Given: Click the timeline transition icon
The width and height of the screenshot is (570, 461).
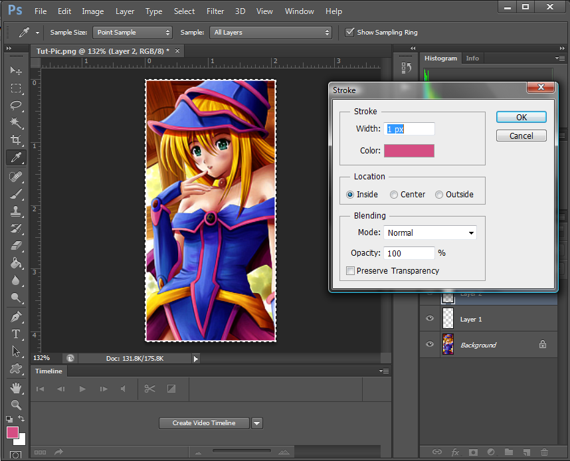Looking at the screenshot, I should 171,389.
